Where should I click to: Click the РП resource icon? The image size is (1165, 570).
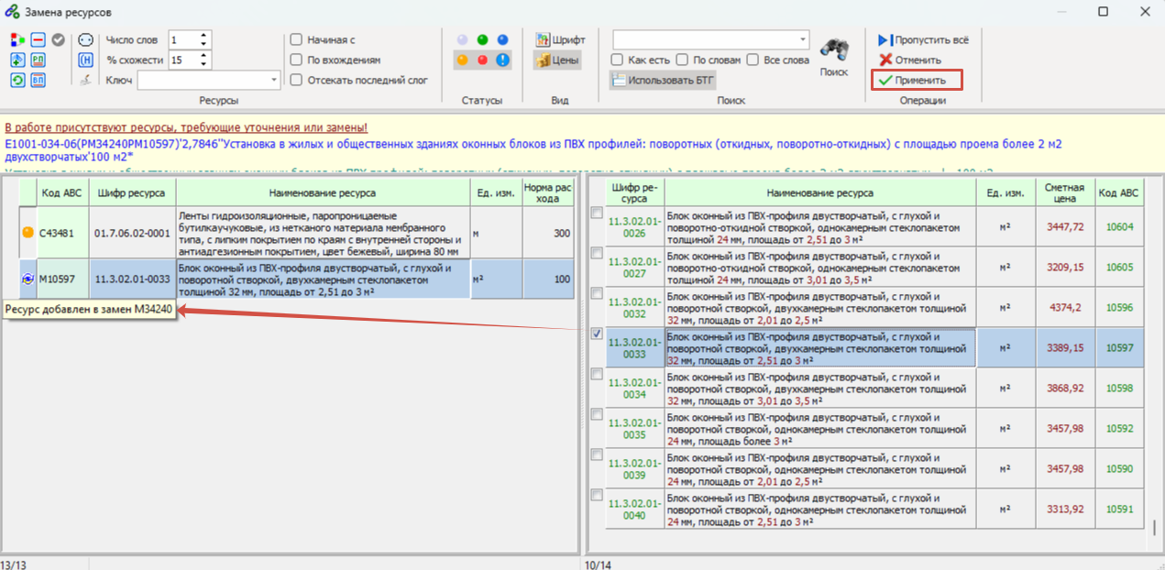[38, 60]
